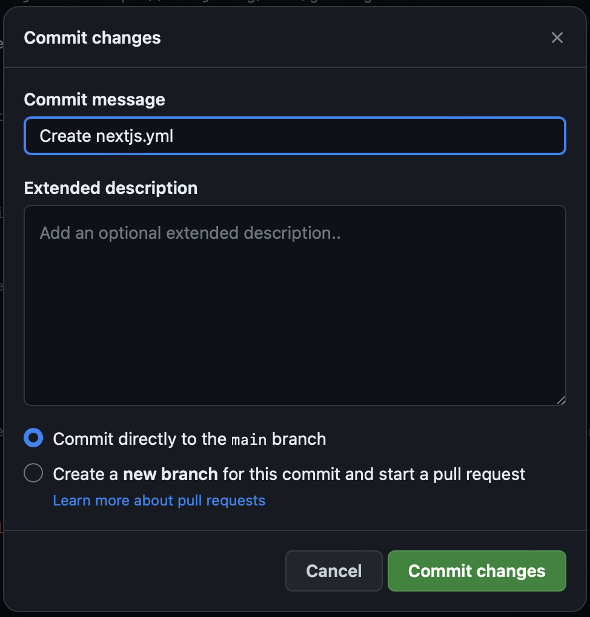
Task: Click the Commit message input field
Action: (295, 136)
